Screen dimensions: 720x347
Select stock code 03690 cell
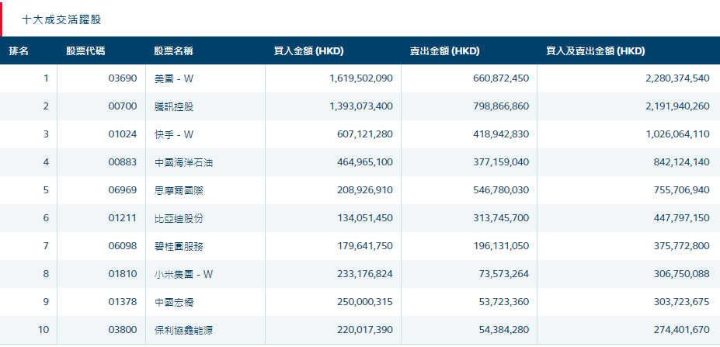[x=123, y=78]
